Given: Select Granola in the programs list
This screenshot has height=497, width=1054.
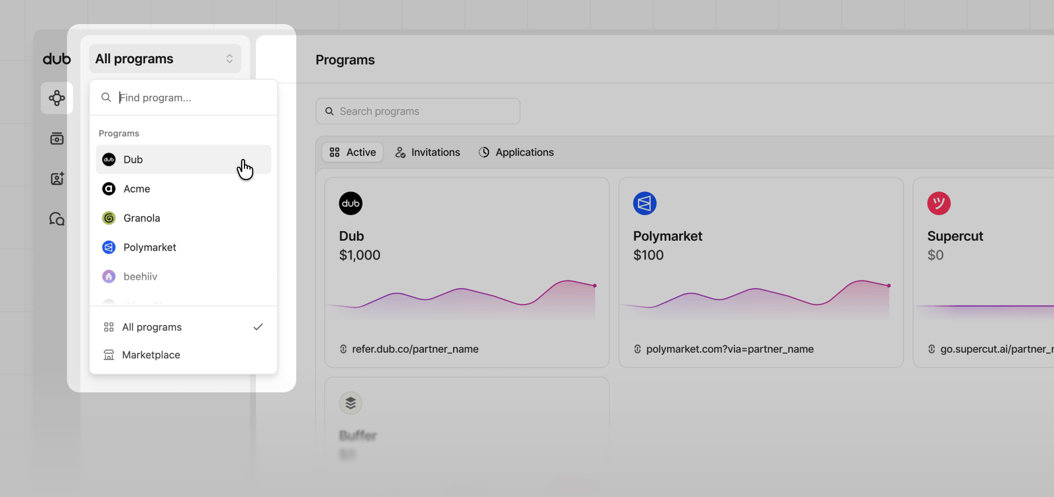Looking at the screenshot, I should 183,218.
